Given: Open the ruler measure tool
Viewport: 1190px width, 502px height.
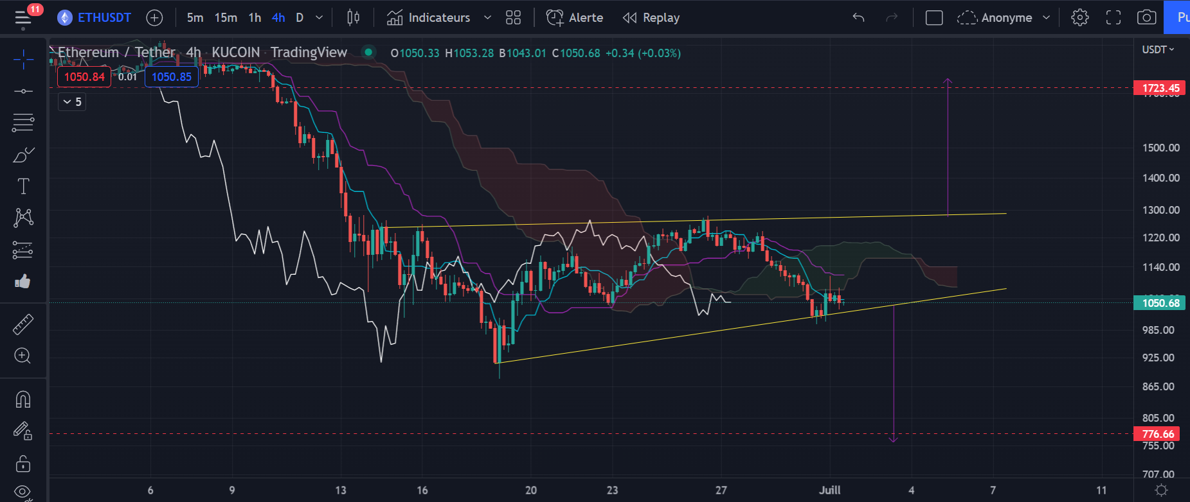Looking at the screenshot, I should point(23,324).
